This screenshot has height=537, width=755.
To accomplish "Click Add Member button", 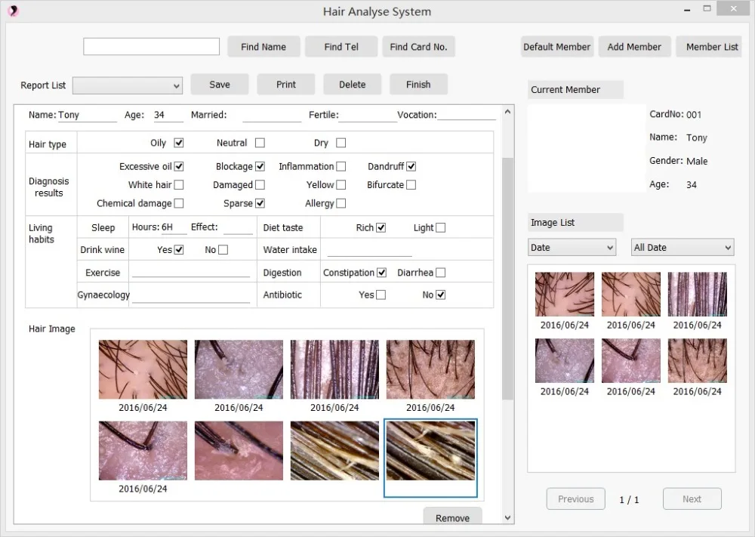I will click(634, 47).
